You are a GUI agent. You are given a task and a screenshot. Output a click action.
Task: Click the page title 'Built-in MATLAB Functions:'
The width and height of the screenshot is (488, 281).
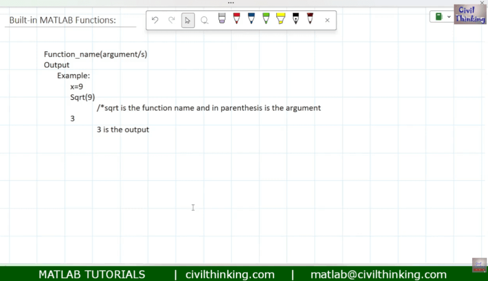[x=63, y=20]
